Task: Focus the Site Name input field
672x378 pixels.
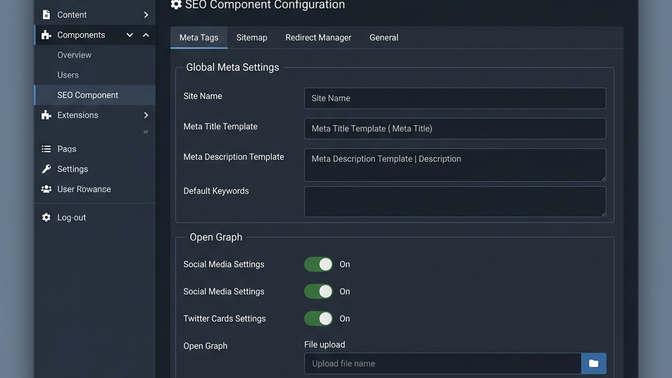Action: pos(455,98)
